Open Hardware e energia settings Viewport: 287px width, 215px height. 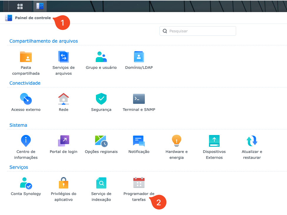point(177,141)
